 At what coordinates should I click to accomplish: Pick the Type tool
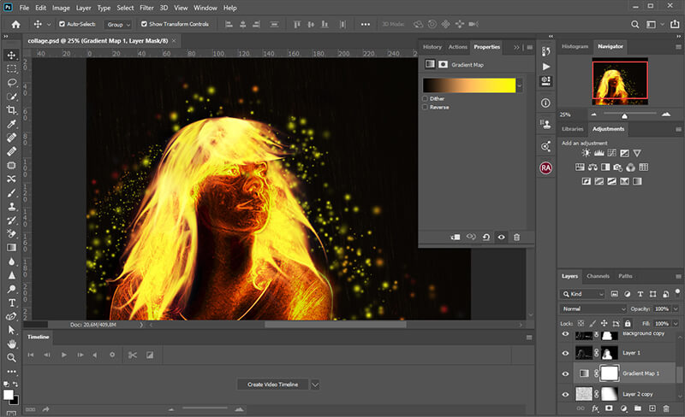pos(11,302)
